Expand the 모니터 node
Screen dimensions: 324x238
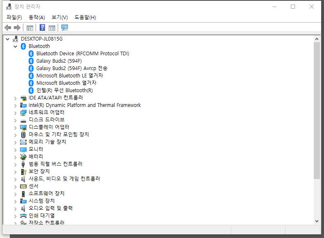click(15, 150)
